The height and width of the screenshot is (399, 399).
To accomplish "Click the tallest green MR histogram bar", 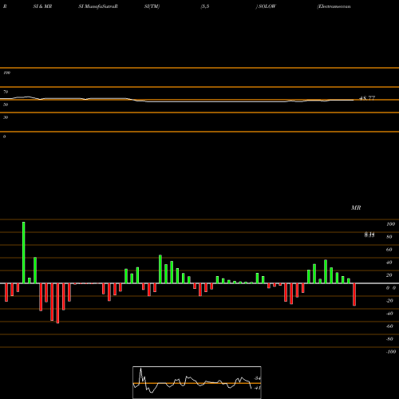I will pyautogui.click(x=24, y=252).
